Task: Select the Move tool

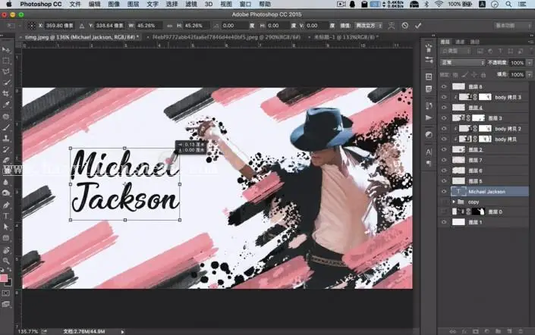Action: tap(6, 50)
